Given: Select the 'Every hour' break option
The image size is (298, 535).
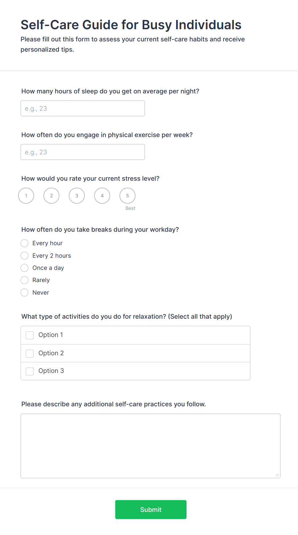Looking at the screenshot, I should point(25,243).
